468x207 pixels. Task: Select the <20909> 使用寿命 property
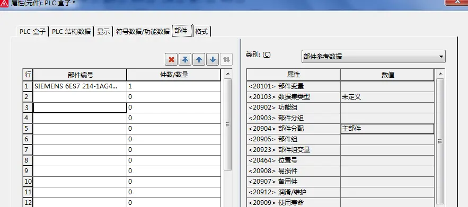[294, 203]
